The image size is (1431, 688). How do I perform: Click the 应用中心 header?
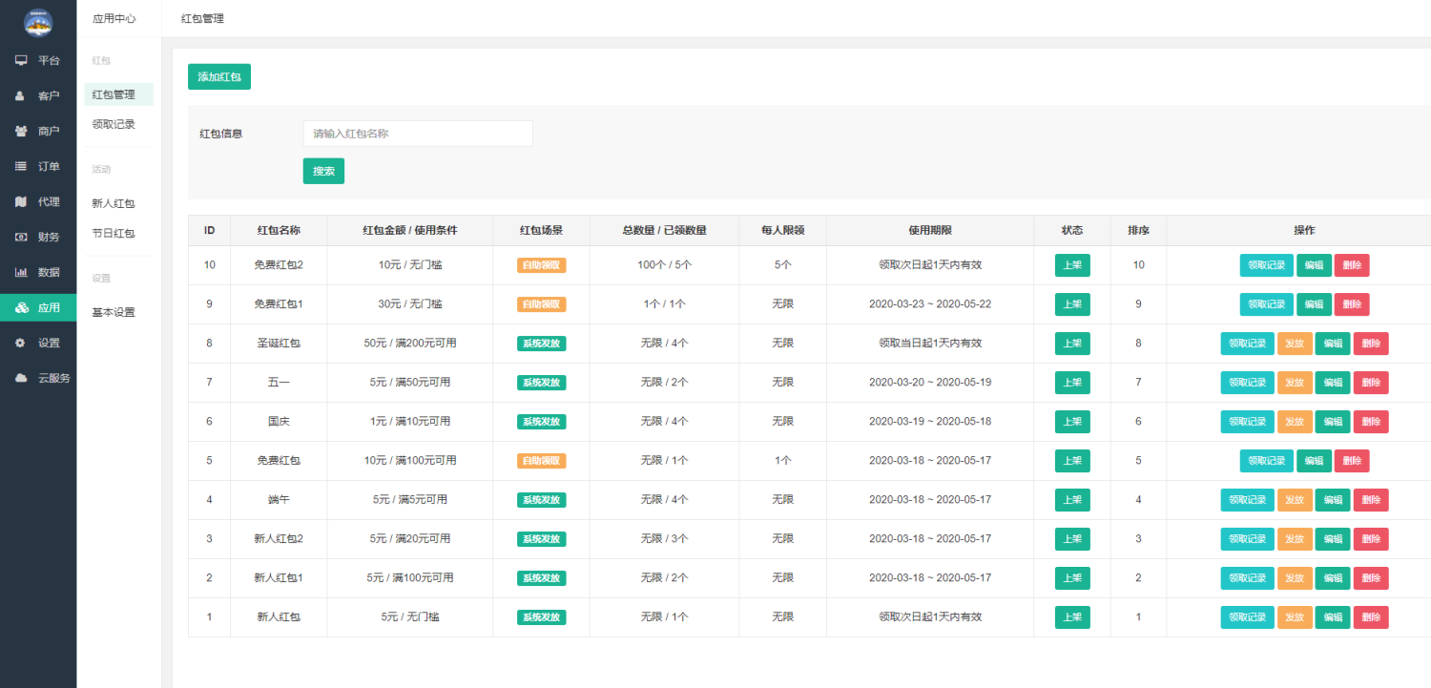pyautogui.click(x=114, y=18)
